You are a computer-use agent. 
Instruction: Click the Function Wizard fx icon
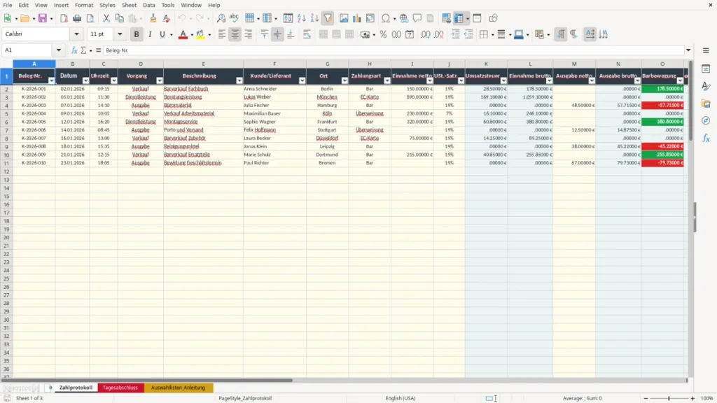74,50
